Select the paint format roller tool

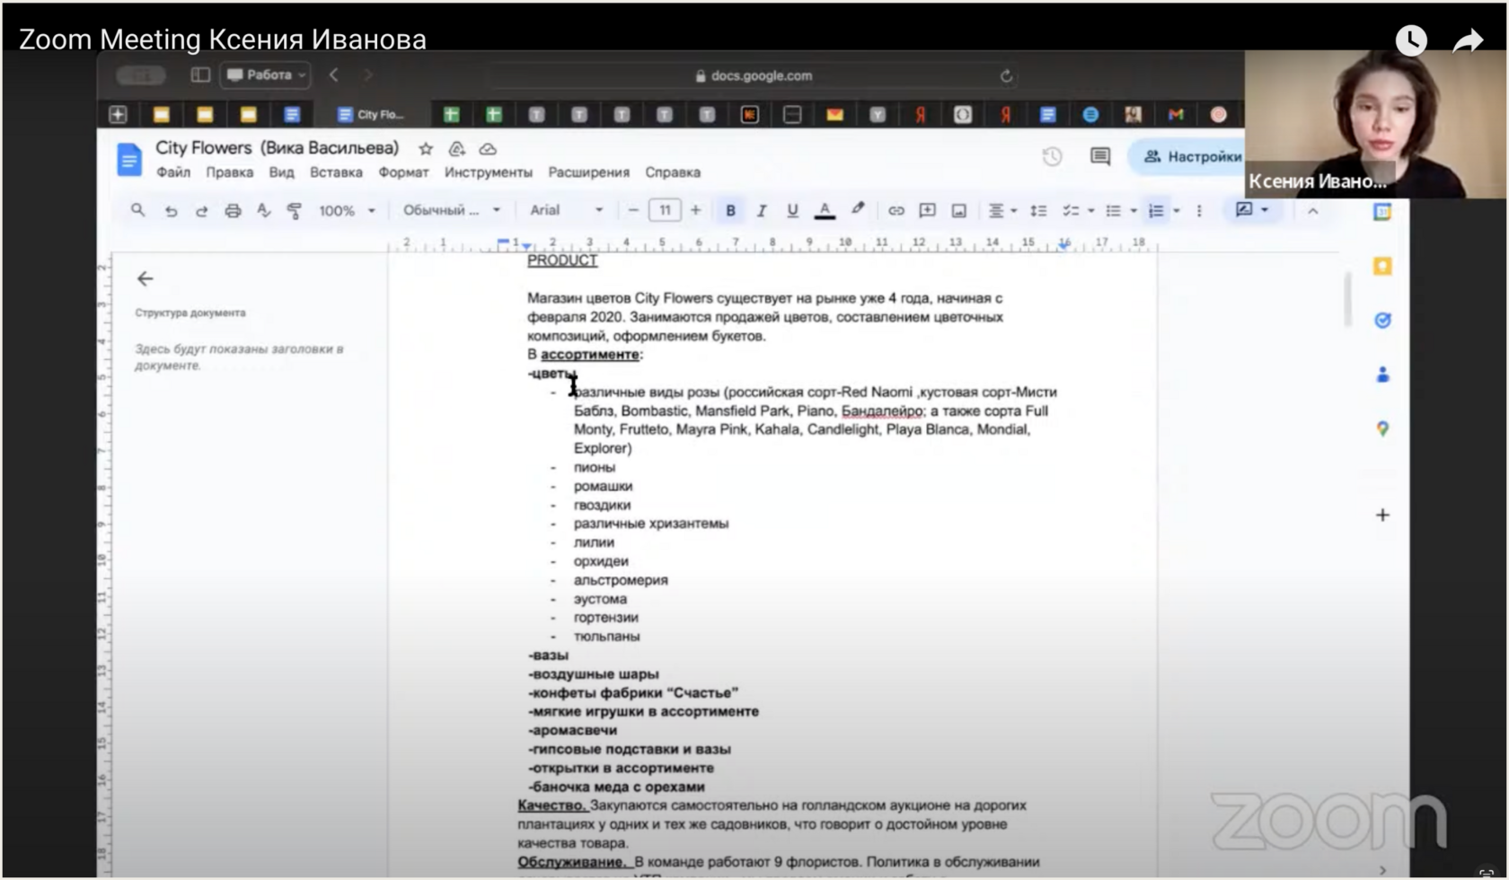[x=294, y=211]
